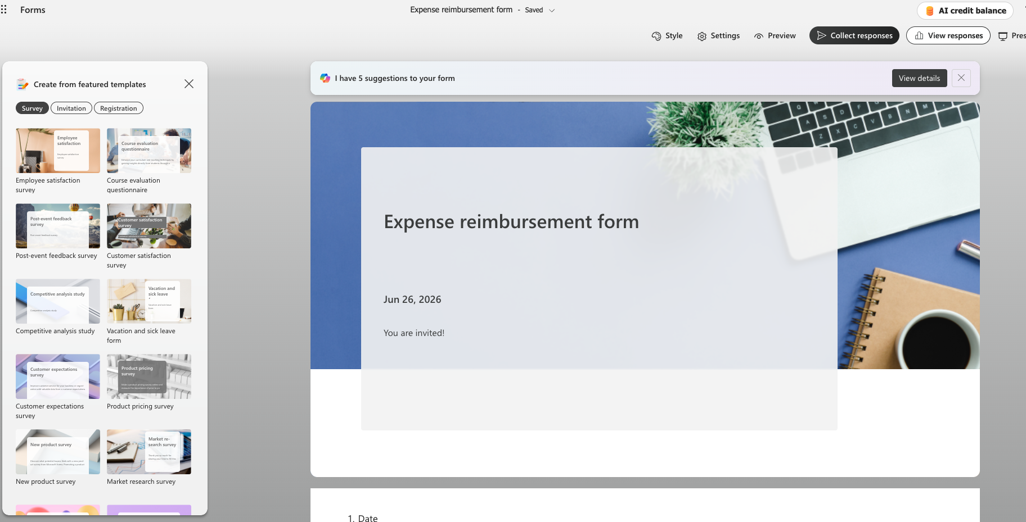Select the Invitation template tab

pyautogui.click(x=71, y=108)
